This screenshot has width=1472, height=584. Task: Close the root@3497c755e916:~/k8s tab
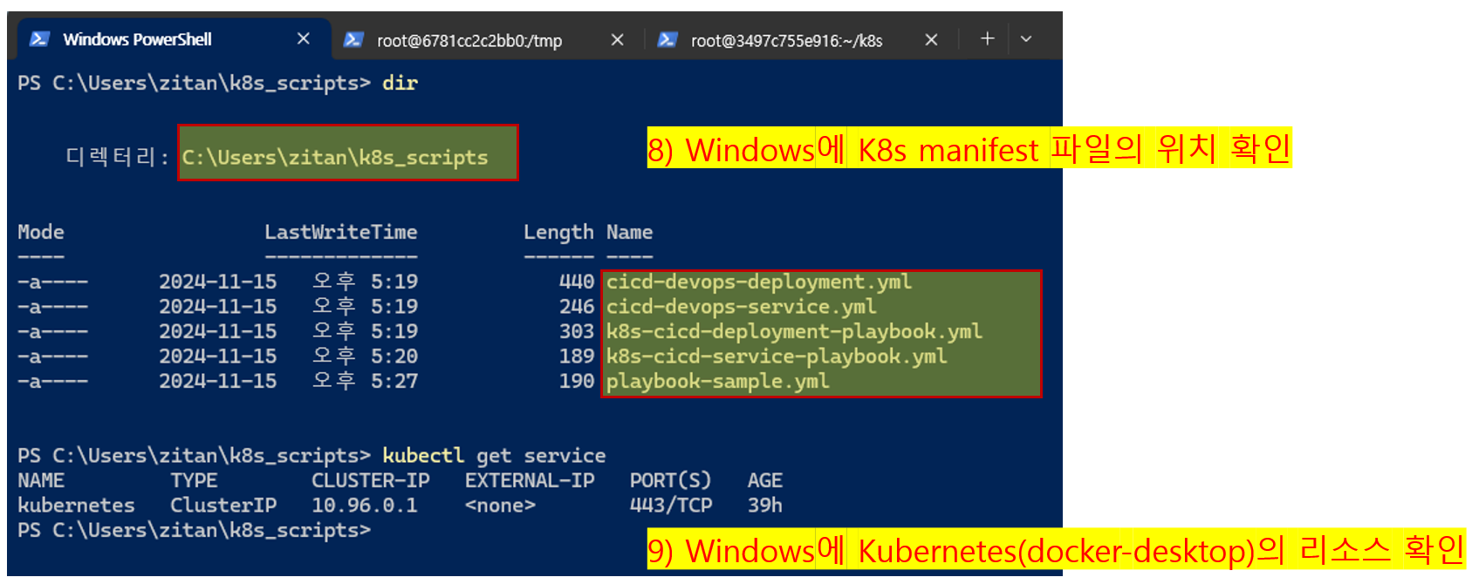(931, 40)
